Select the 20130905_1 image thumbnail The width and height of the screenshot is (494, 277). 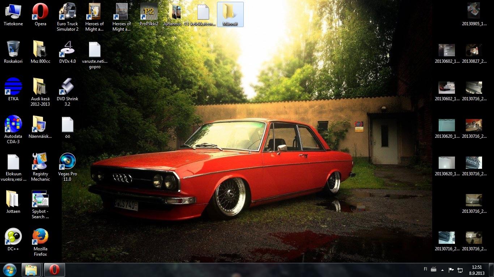coord(474,12)
